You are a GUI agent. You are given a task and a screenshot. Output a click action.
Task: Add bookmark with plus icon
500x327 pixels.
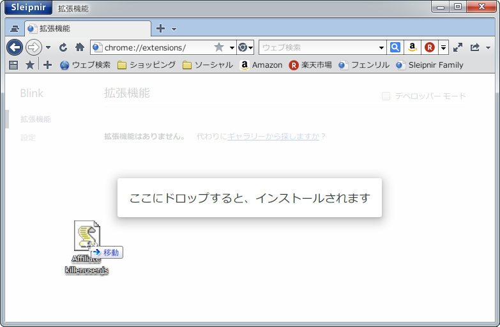[x=47, y=65]
